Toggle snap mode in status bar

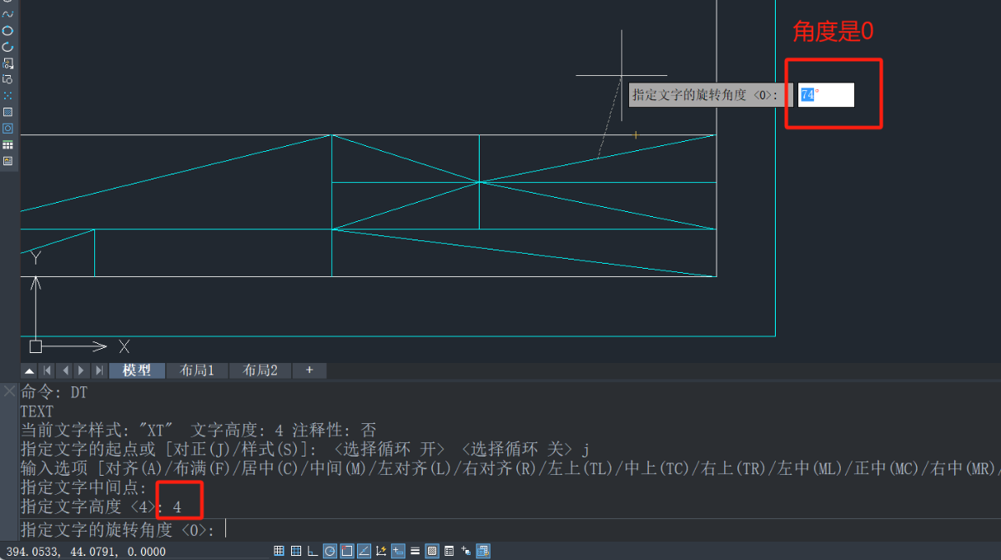pyautogui.click(x=280, y=551)
